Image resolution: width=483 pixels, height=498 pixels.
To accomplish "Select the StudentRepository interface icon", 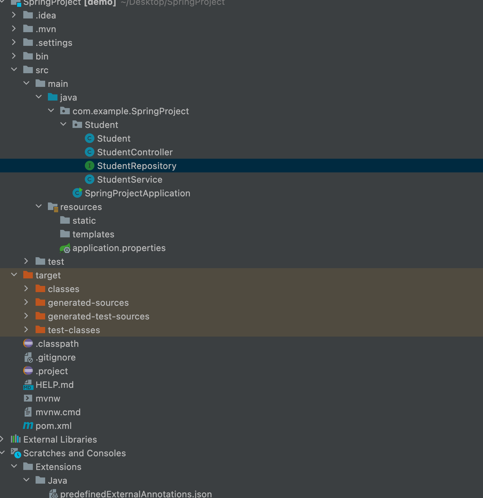I will click(x=89, y=166).
